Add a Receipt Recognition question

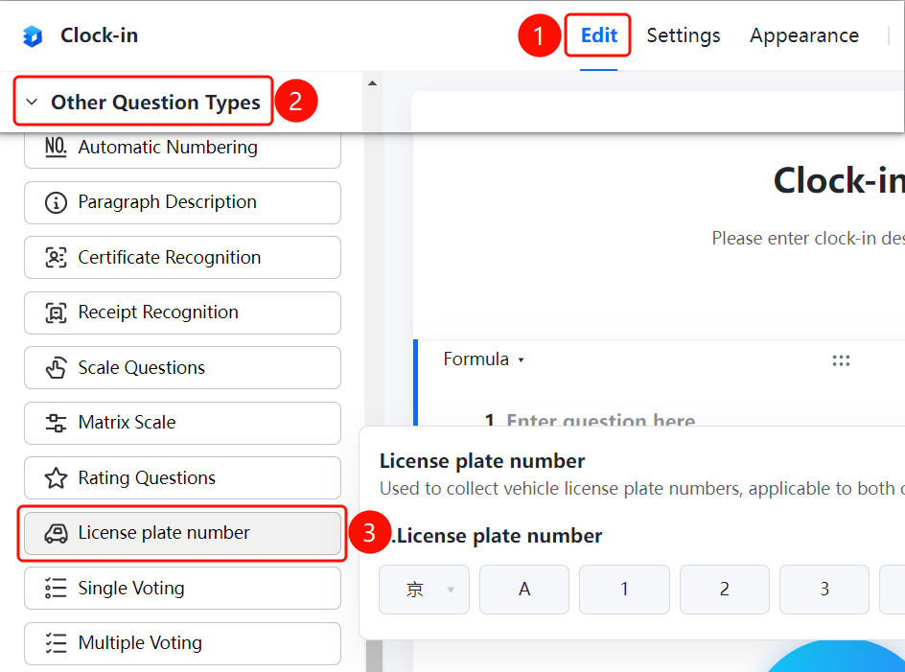[x=182, y=313]
